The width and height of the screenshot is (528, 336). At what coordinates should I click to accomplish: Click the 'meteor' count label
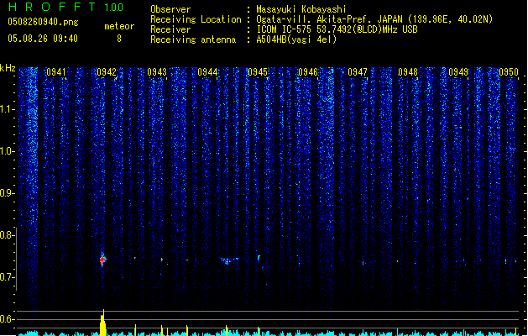pyautogui.click(x=119, y=26)
